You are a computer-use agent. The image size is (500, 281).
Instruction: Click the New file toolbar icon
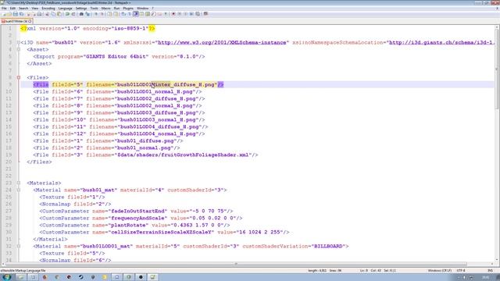coord(3,14)
